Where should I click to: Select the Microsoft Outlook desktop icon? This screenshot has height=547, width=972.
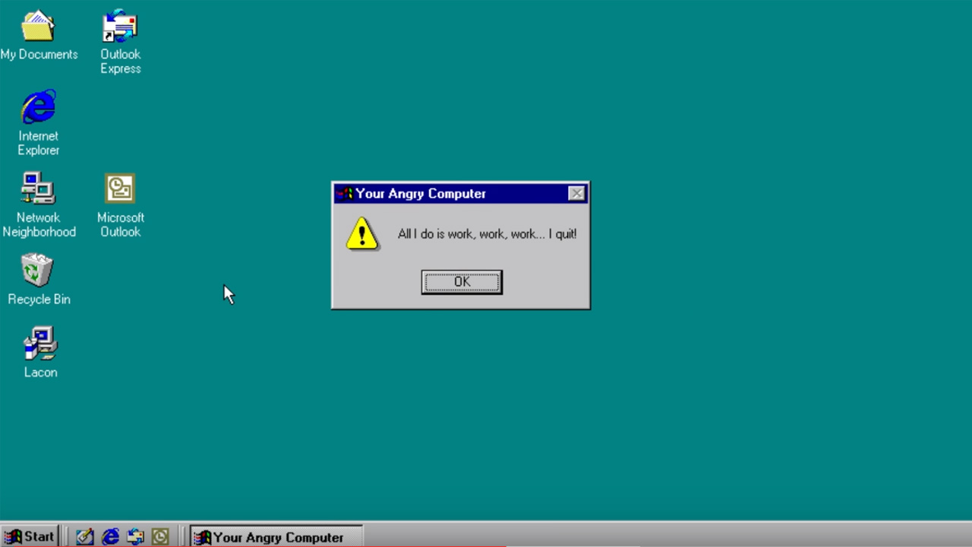click(120, 189)
